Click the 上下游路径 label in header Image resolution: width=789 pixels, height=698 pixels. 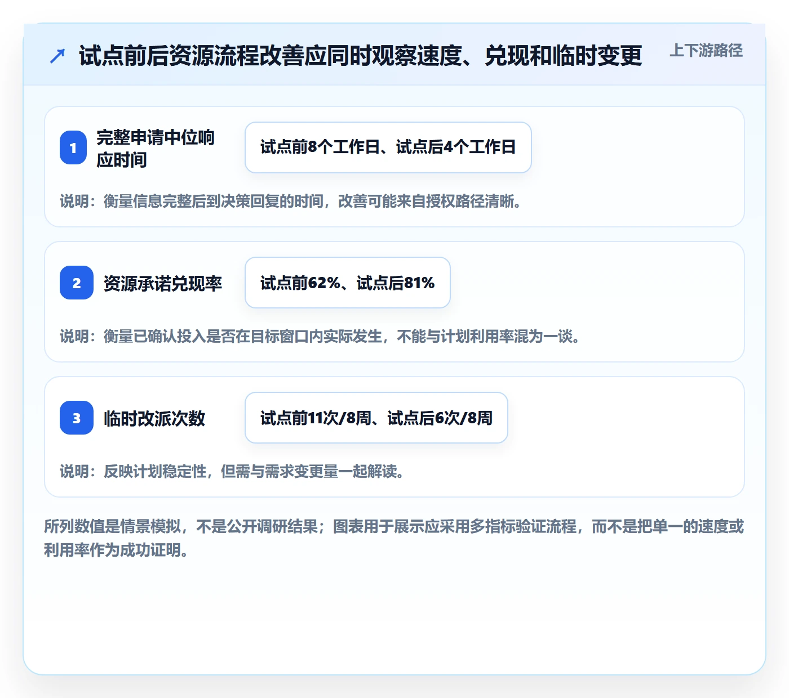706,51
